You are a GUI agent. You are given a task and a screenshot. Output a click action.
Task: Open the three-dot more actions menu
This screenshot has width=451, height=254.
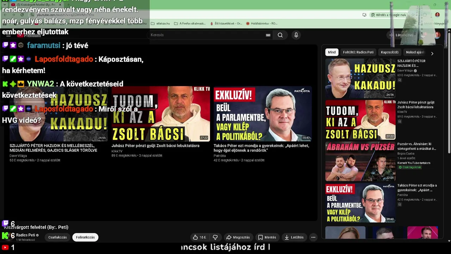(313, 237)
